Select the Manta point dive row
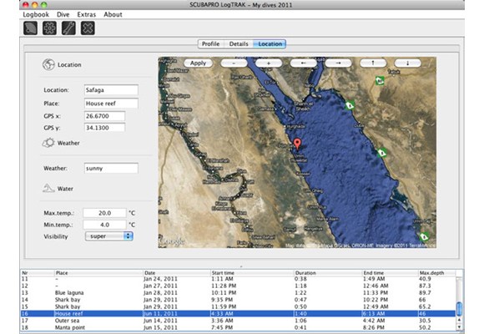Viewport: 484px width, 334px height. 238,327
